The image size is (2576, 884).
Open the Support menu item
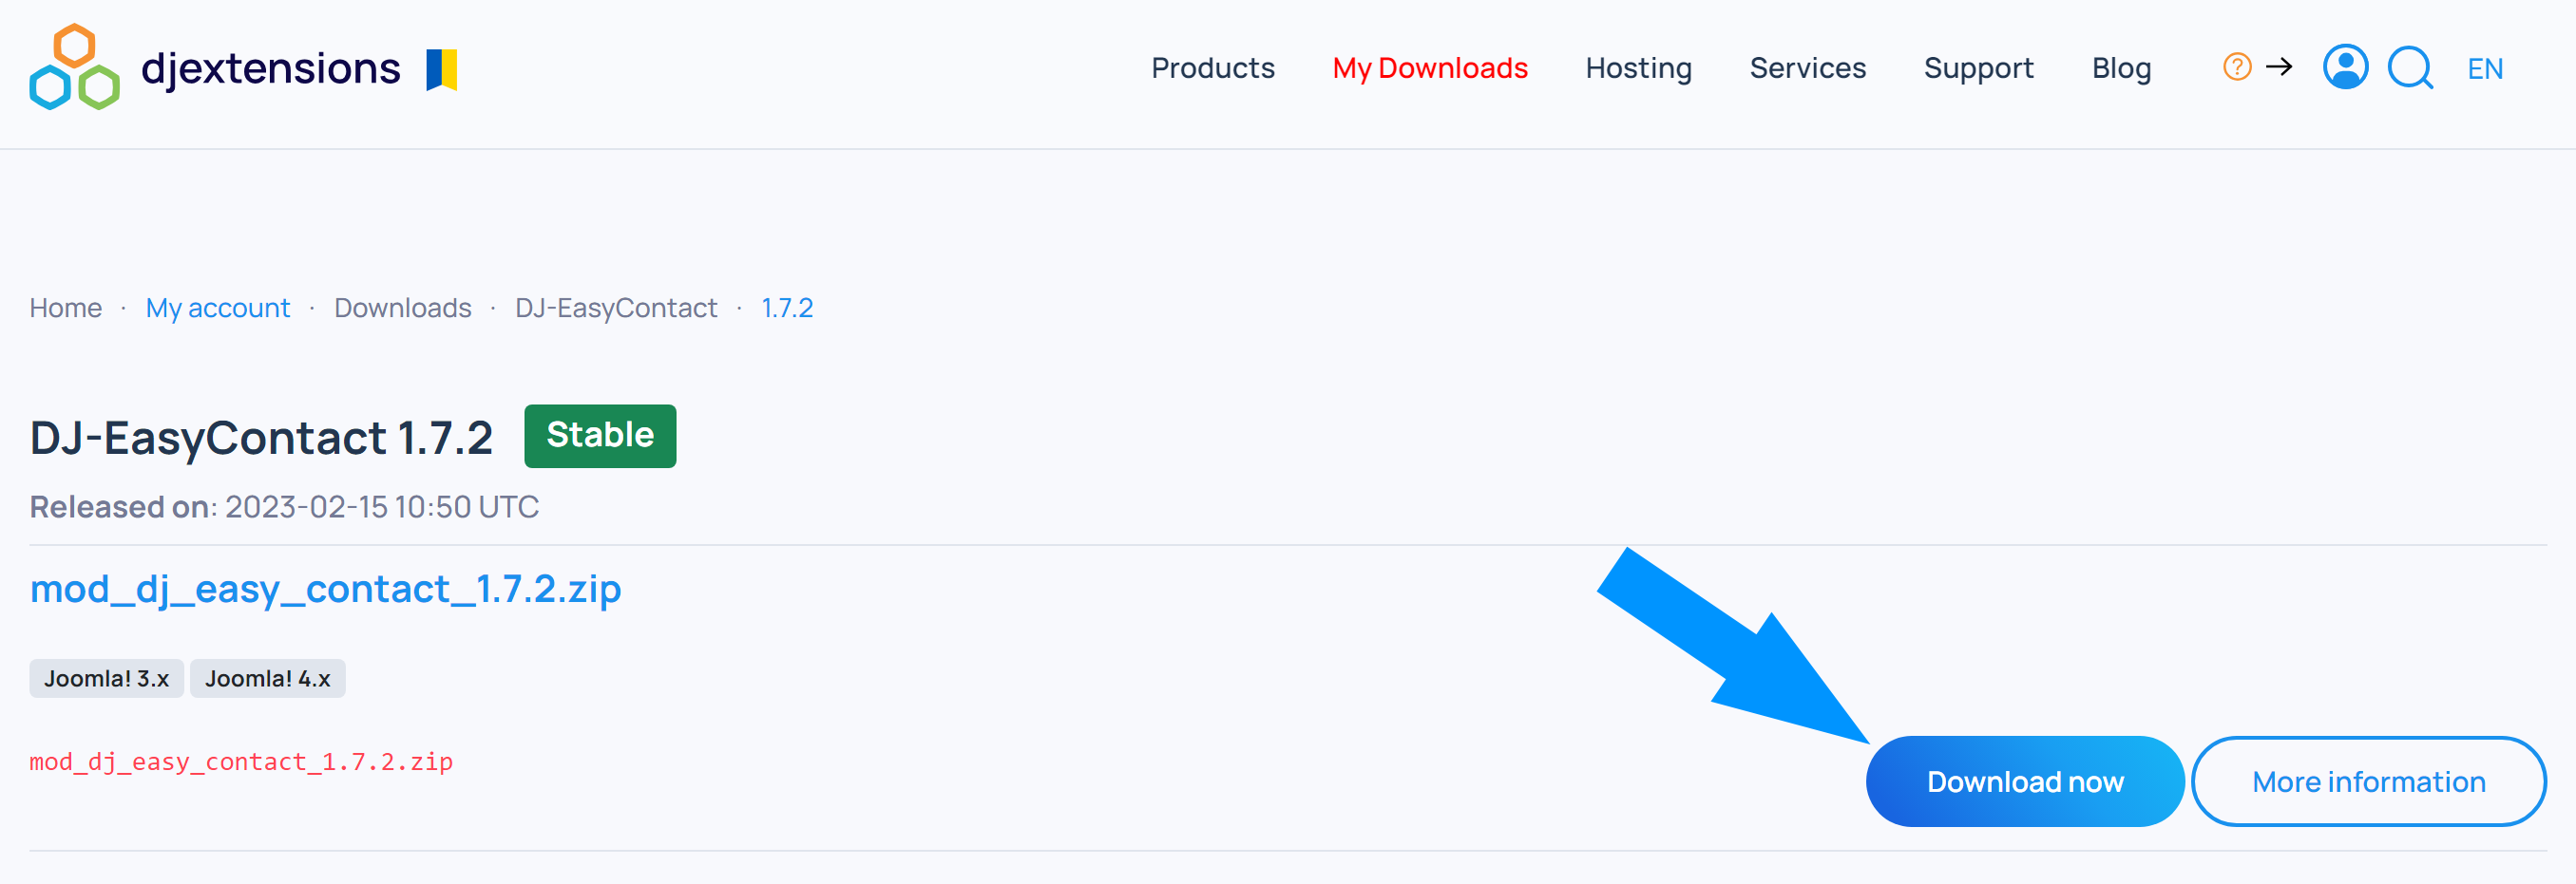coord(1978,68)
